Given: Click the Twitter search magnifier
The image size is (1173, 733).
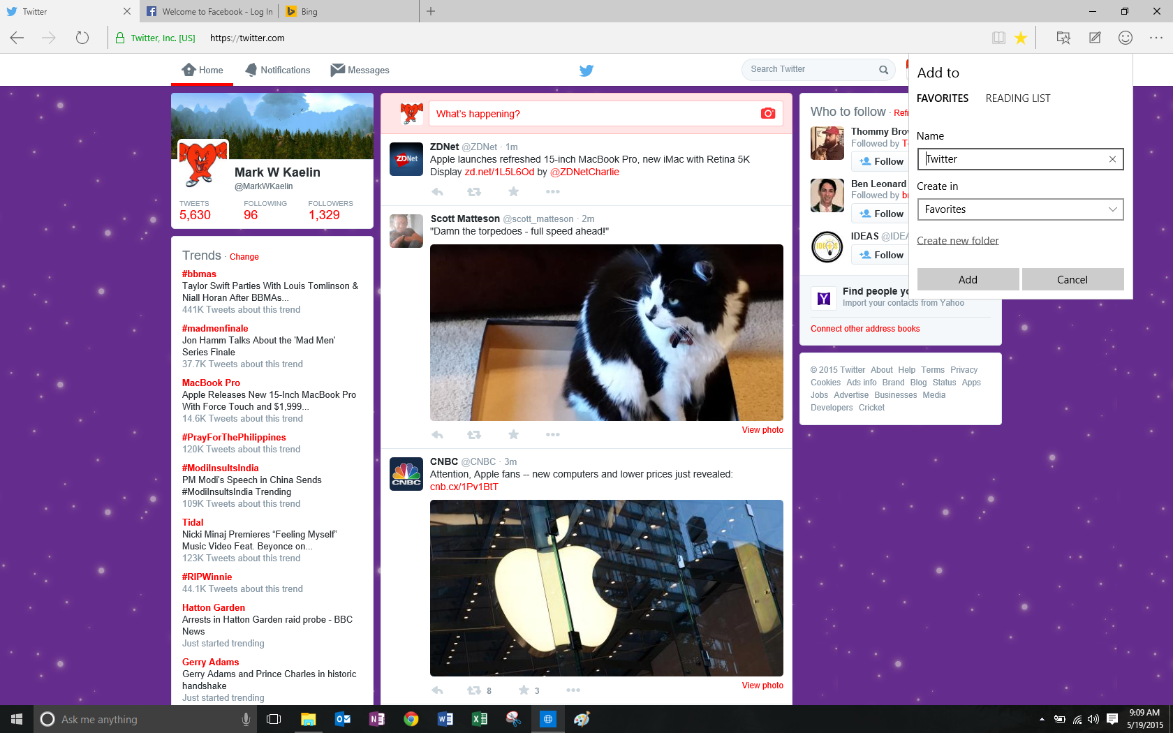Looking at the screenshot, I should 883,69.
